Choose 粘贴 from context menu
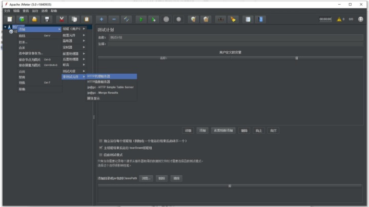369x207 pixels. point(39,36)
